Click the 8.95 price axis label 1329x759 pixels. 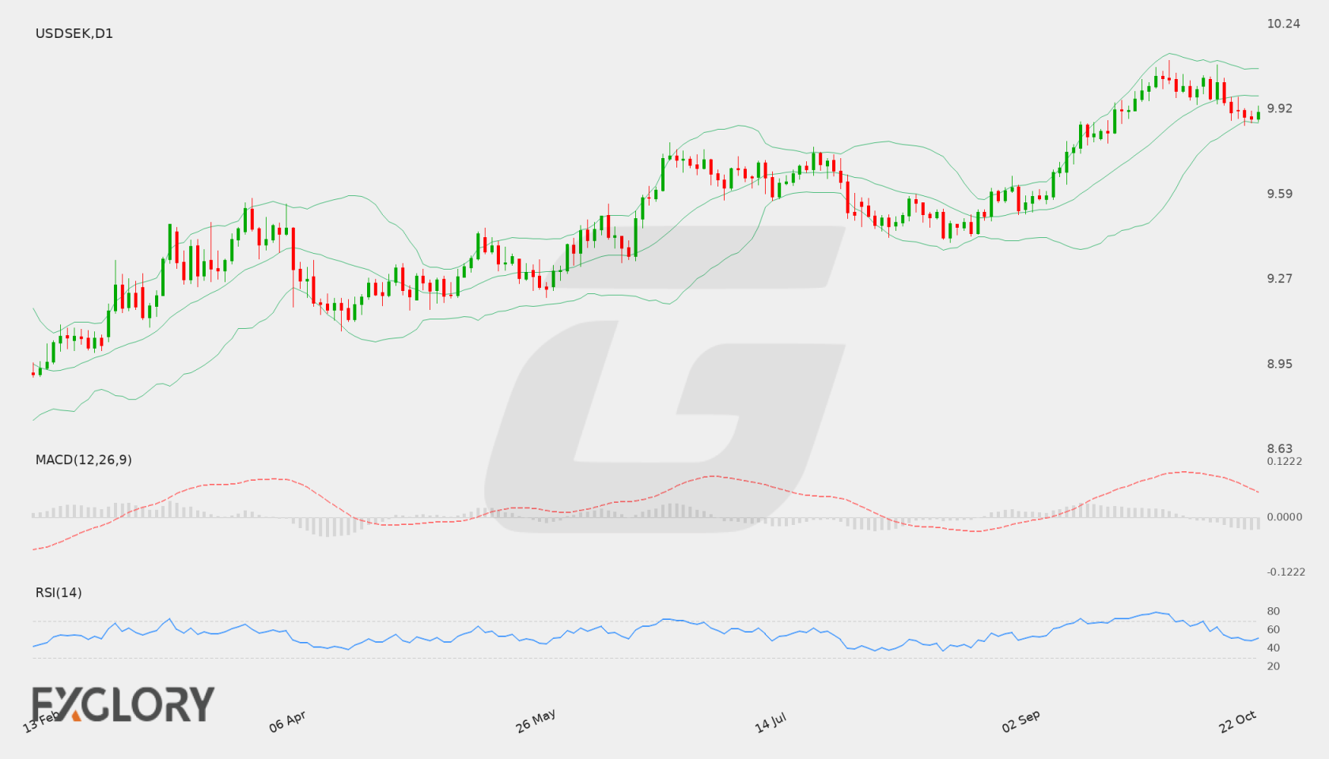(x=1279, y=364)
